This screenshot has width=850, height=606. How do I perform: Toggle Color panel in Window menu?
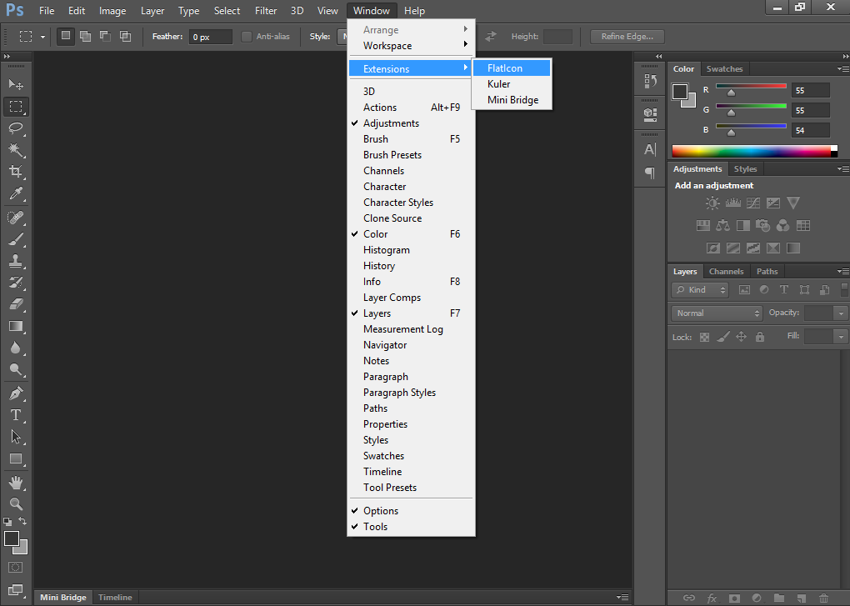(x=412, y=234)
